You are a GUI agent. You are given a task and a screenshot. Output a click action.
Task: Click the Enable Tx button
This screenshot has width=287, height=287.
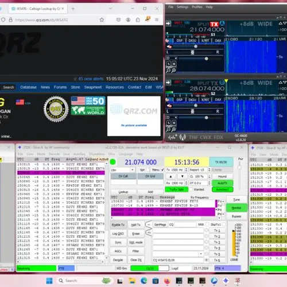tap(118, 224)
